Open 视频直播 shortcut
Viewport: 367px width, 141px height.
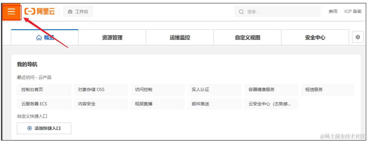point(158,104)
